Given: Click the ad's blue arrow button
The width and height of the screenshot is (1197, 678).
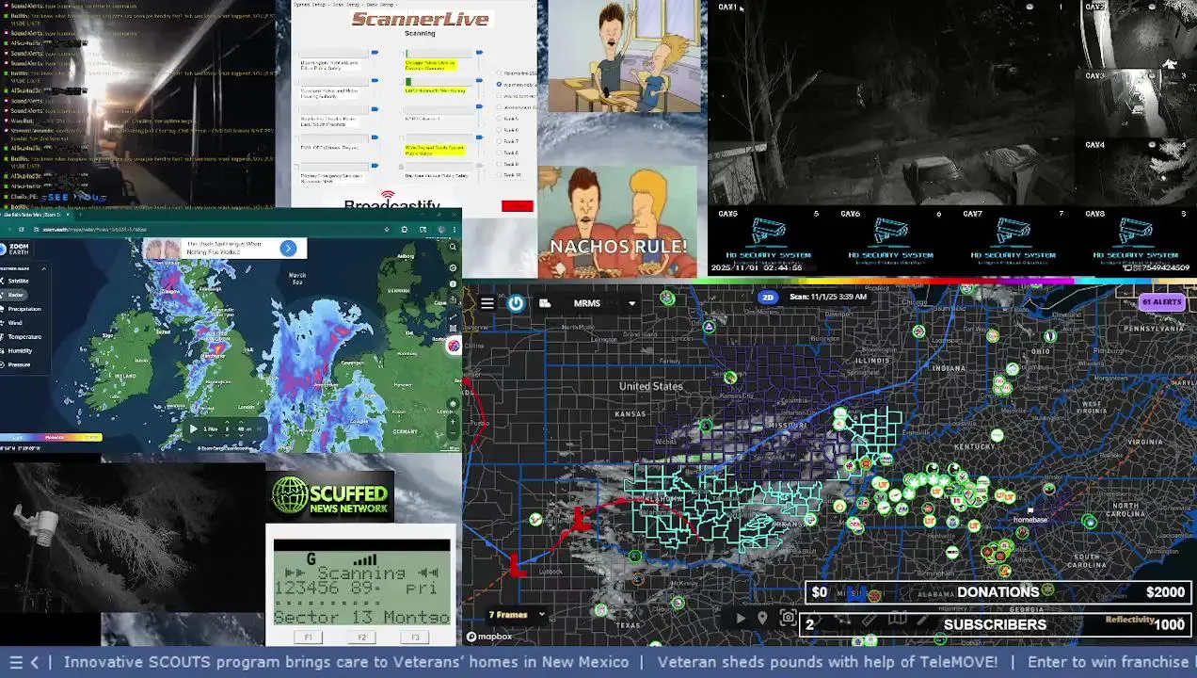Looking at the screenshot, I should click(288, 248).
